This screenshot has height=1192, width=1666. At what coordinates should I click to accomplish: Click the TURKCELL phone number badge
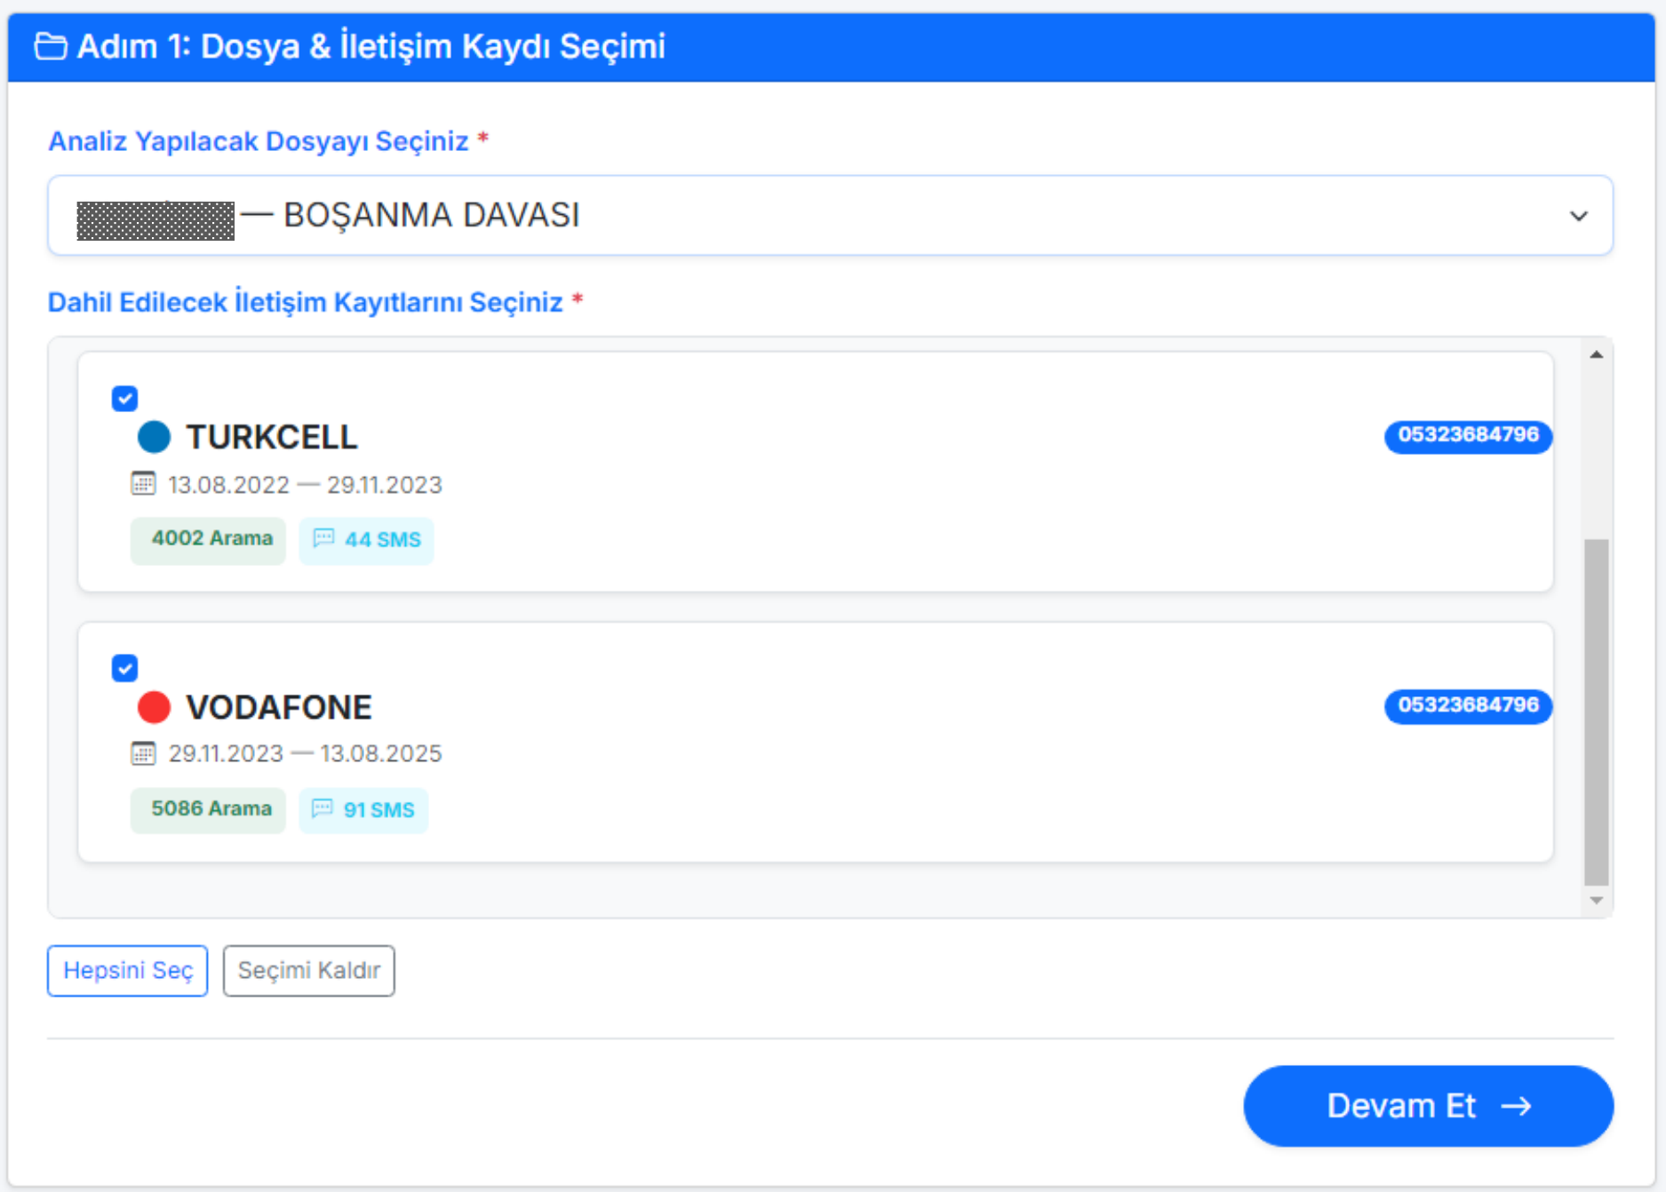[1467, 436]
